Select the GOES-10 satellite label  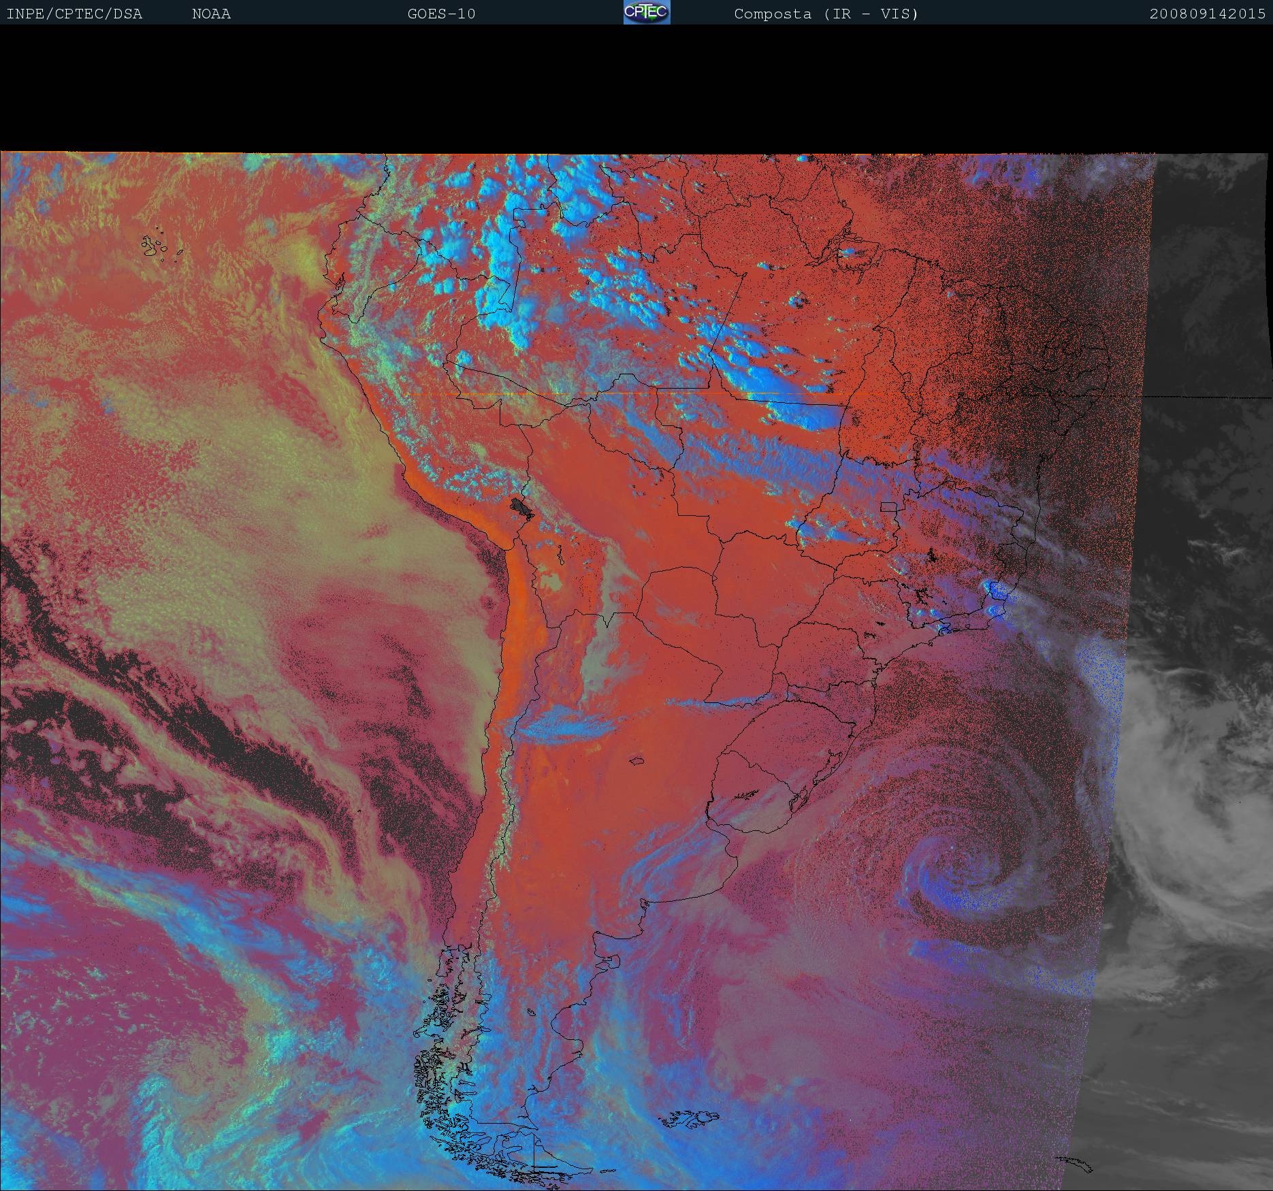[441, 14]
